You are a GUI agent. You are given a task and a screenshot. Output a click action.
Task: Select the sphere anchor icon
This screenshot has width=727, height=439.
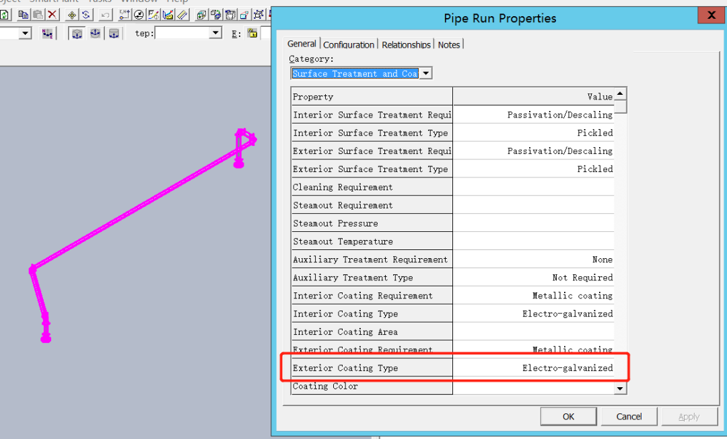(95, 34)
